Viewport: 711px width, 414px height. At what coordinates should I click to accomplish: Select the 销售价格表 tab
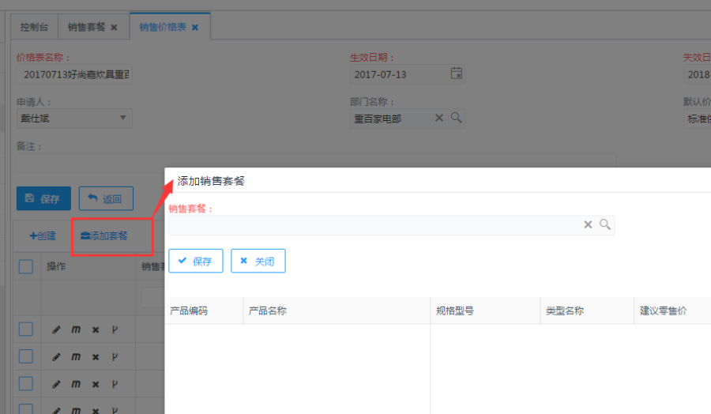tap(163, 27)
